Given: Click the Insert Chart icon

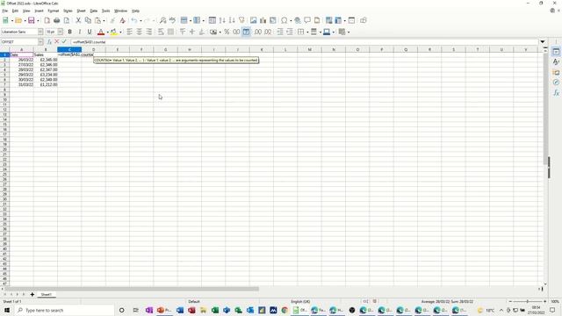Looking at the screenshot, I should pyautogui.click(x=263, y=20).
